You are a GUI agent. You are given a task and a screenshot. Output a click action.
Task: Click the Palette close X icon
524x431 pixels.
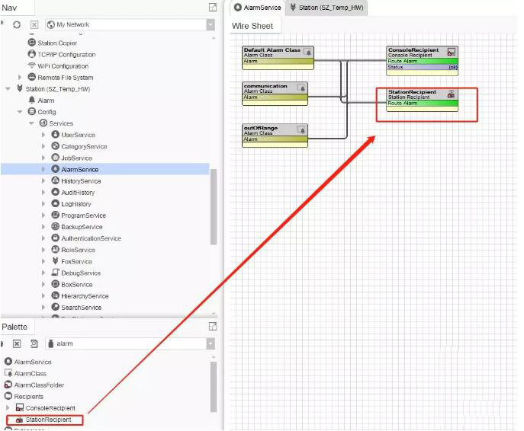(17, 343)
